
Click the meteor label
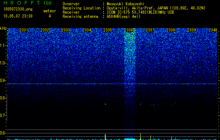tap(50, 11)
